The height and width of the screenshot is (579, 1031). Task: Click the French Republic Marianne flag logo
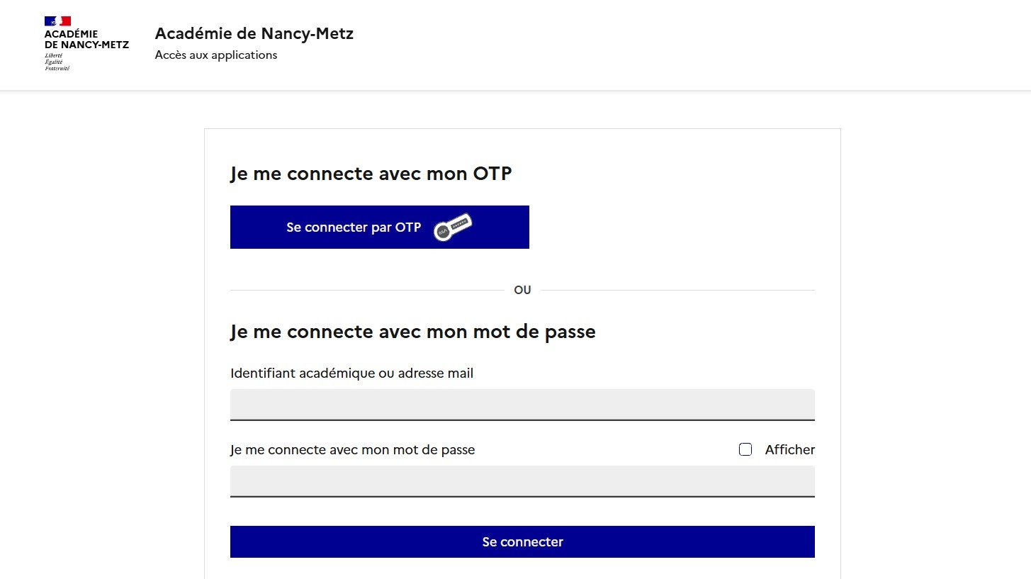point(57,21)
